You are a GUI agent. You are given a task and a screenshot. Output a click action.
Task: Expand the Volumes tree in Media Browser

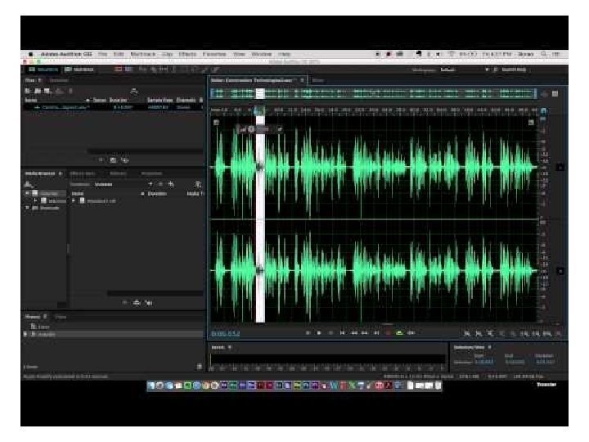pyautogui.click(x=27, y=193)
